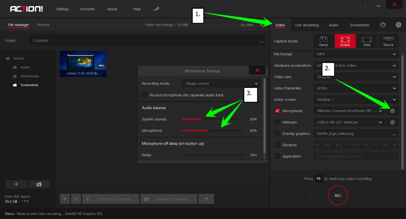Open the Recording mode dropdown

[x=221, y=84]
